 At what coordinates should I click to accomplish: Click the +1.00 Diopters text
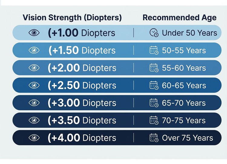click(x=81, y=33)
